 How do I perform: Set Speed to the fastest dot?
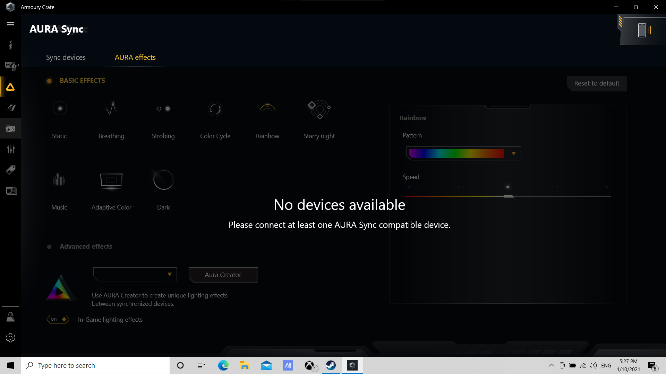tap(607, 187)
